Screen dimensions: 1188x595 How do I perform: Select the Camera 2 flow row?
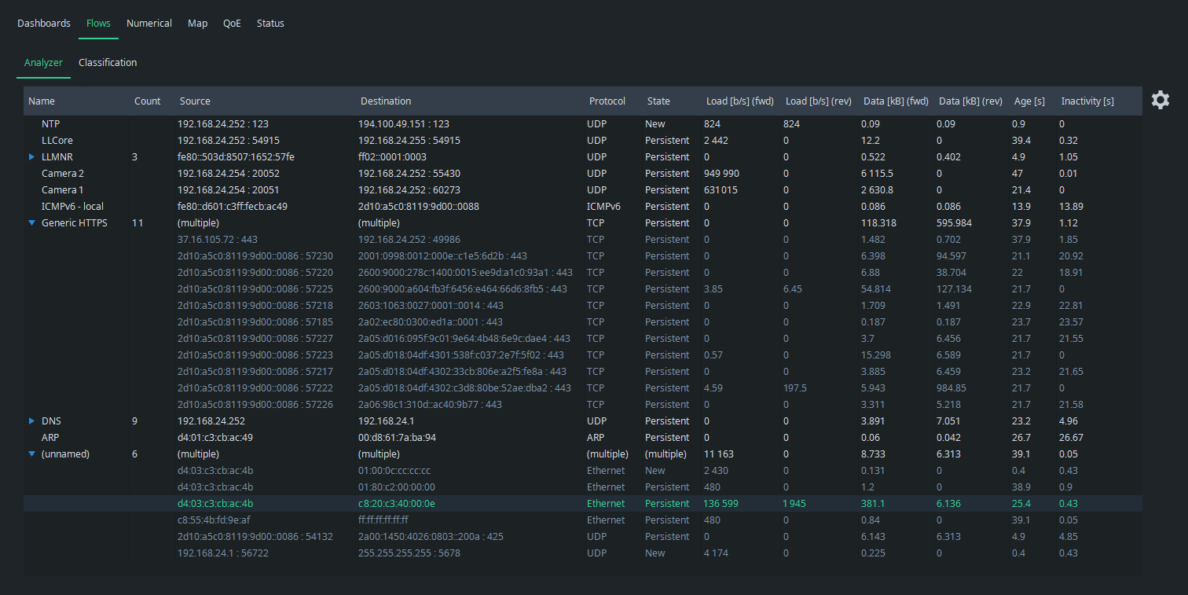(x=62, y=174)
